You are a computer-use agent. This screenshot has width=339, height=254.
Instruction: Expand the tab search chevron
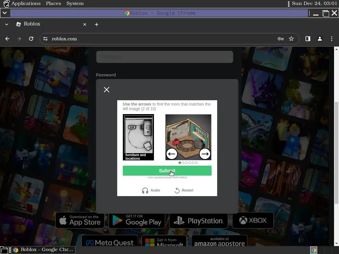pos(7,24)
